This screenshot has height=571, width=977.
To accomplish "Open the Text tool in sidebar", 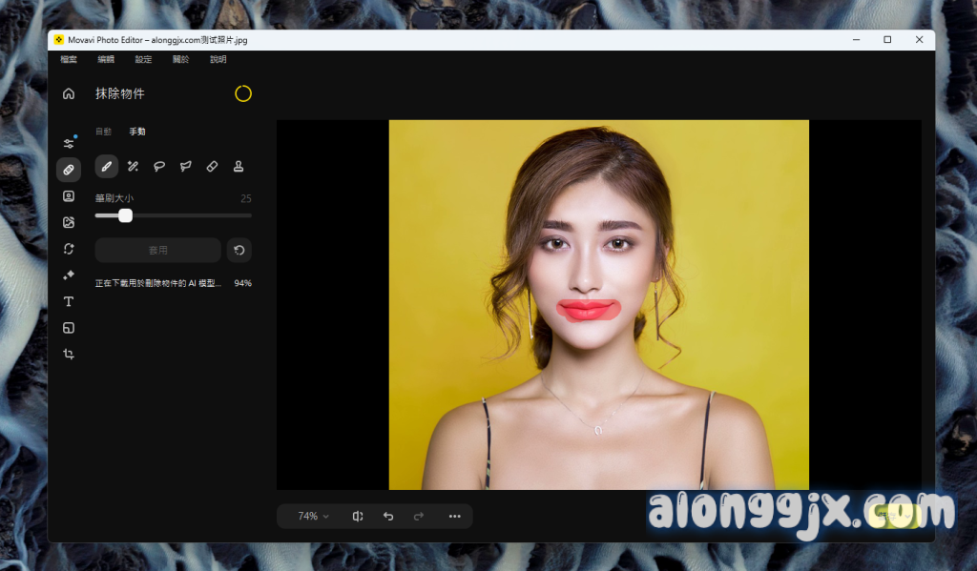I will coord(69,301).
